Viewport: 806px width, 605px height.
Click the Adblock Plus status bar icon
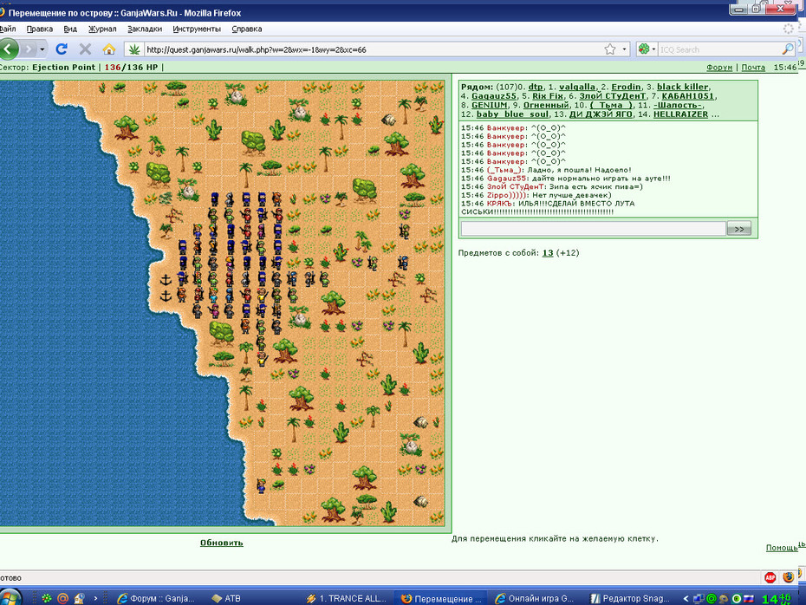coord(770,577)
